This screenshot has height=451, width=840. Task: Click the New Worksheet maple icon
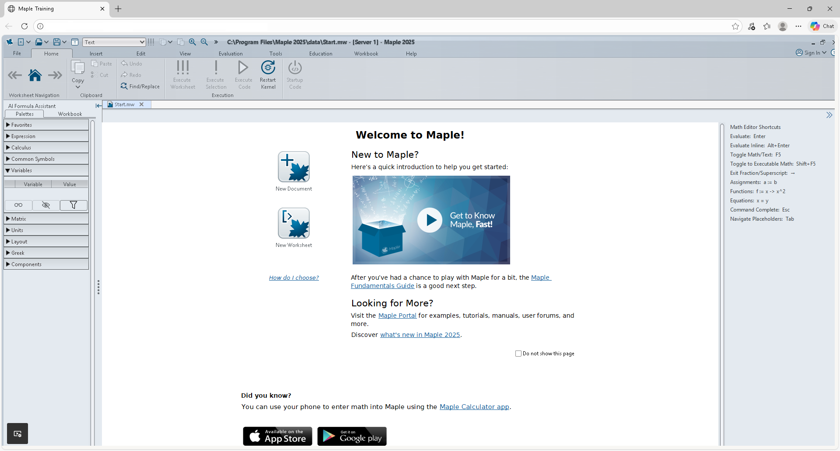pos(294,223)
